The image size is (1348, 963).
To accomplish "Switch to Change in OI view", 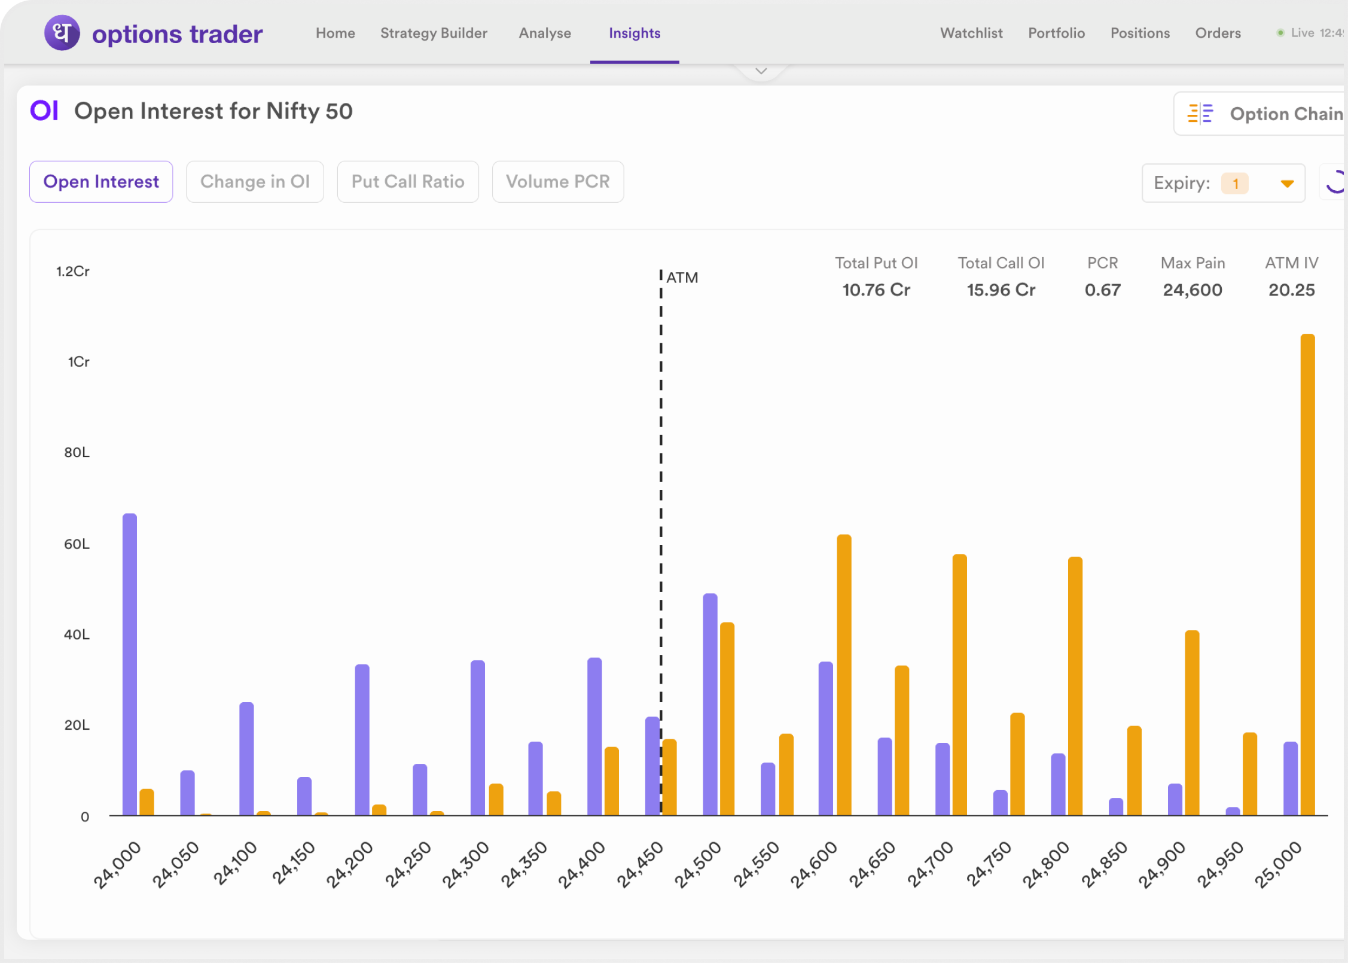I will (x=255, y=182).
